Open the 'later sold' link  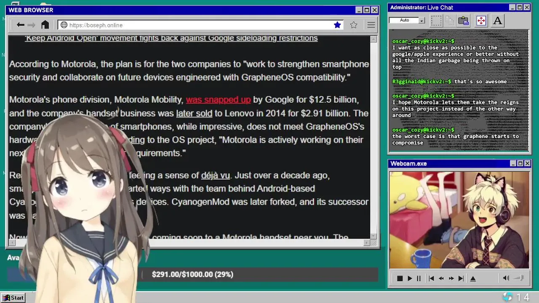[194, 113]
